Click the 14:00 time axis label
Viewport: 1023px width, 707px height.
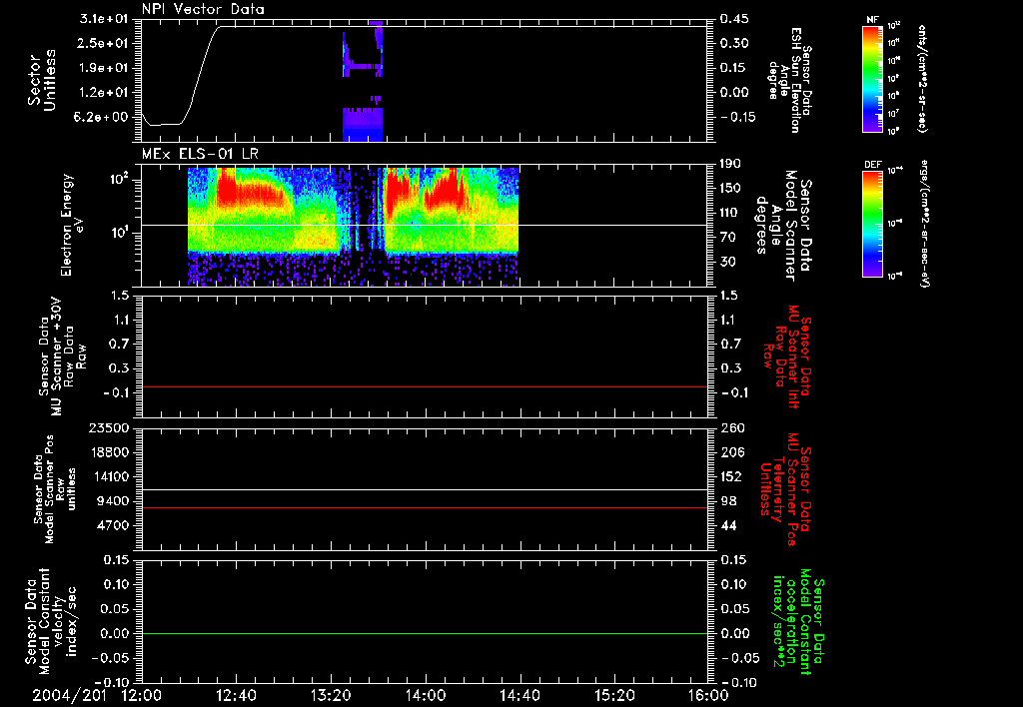point(425,695)
